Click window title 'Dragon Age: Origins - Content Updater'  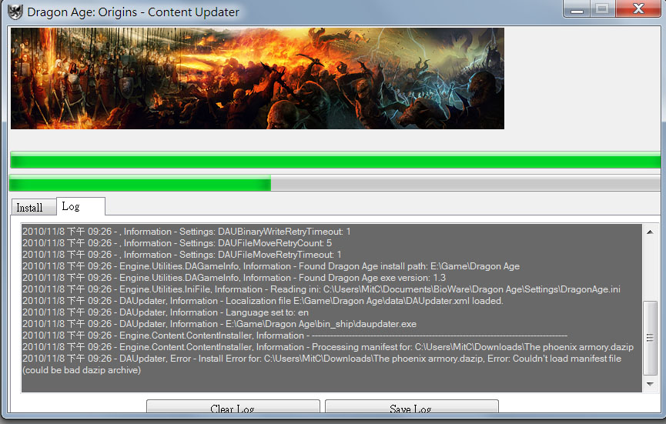point(133,12)
